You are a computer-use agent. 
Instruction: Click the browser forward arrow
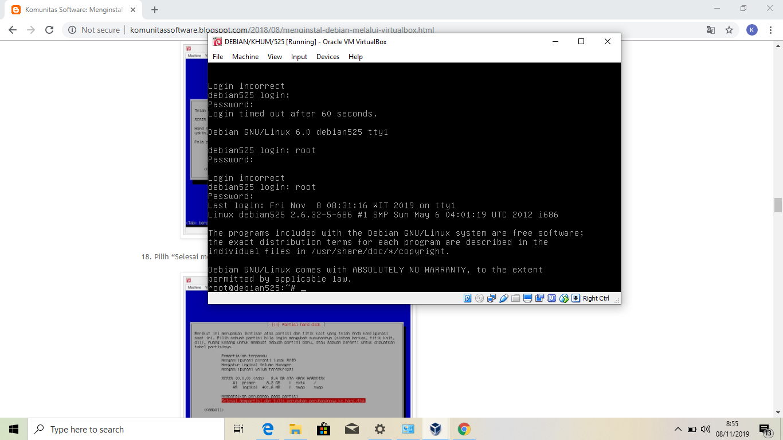click(31, 30)
